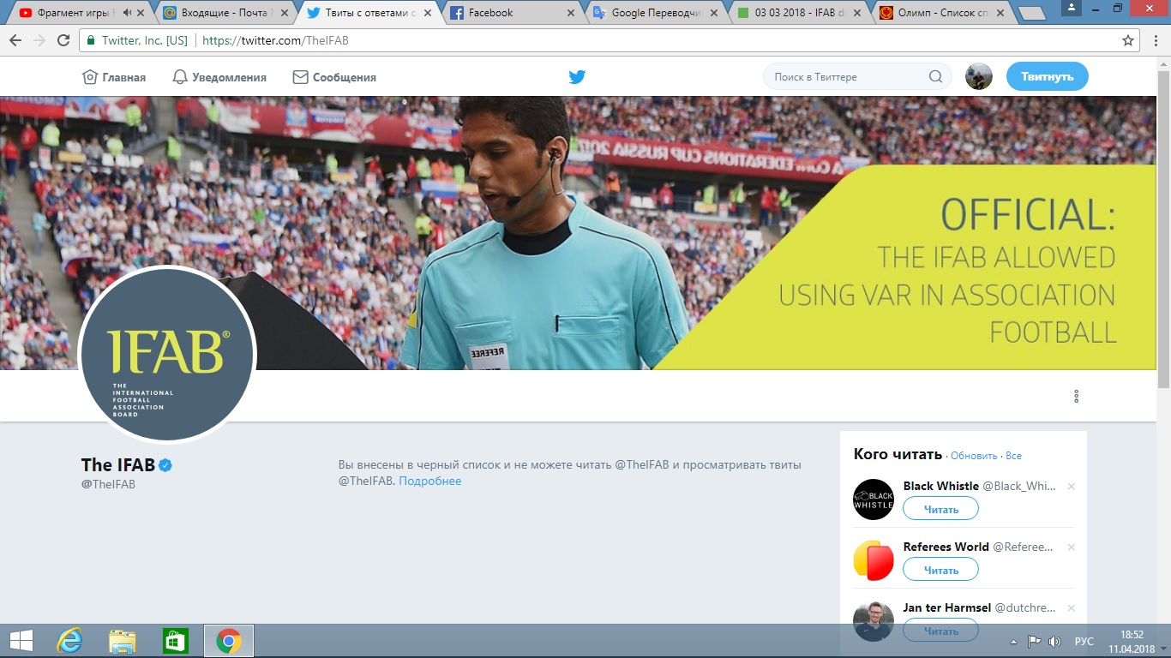Open Сообщения messages
1171x658 pixels.
point(334,77)
